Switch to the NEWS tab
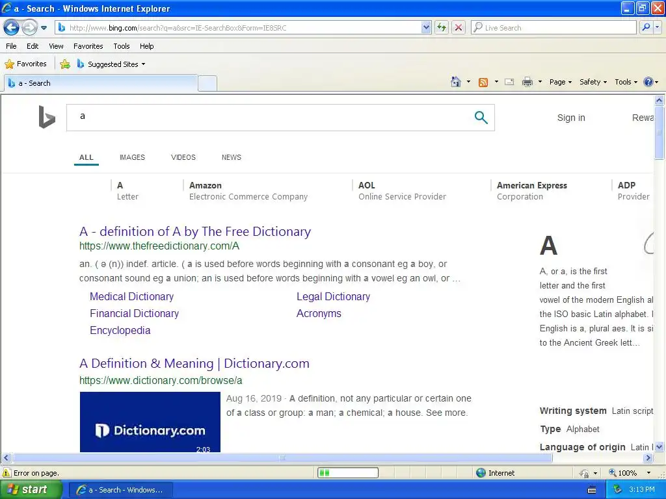Viewport: 666px width, 499px height. click(231, 157)
